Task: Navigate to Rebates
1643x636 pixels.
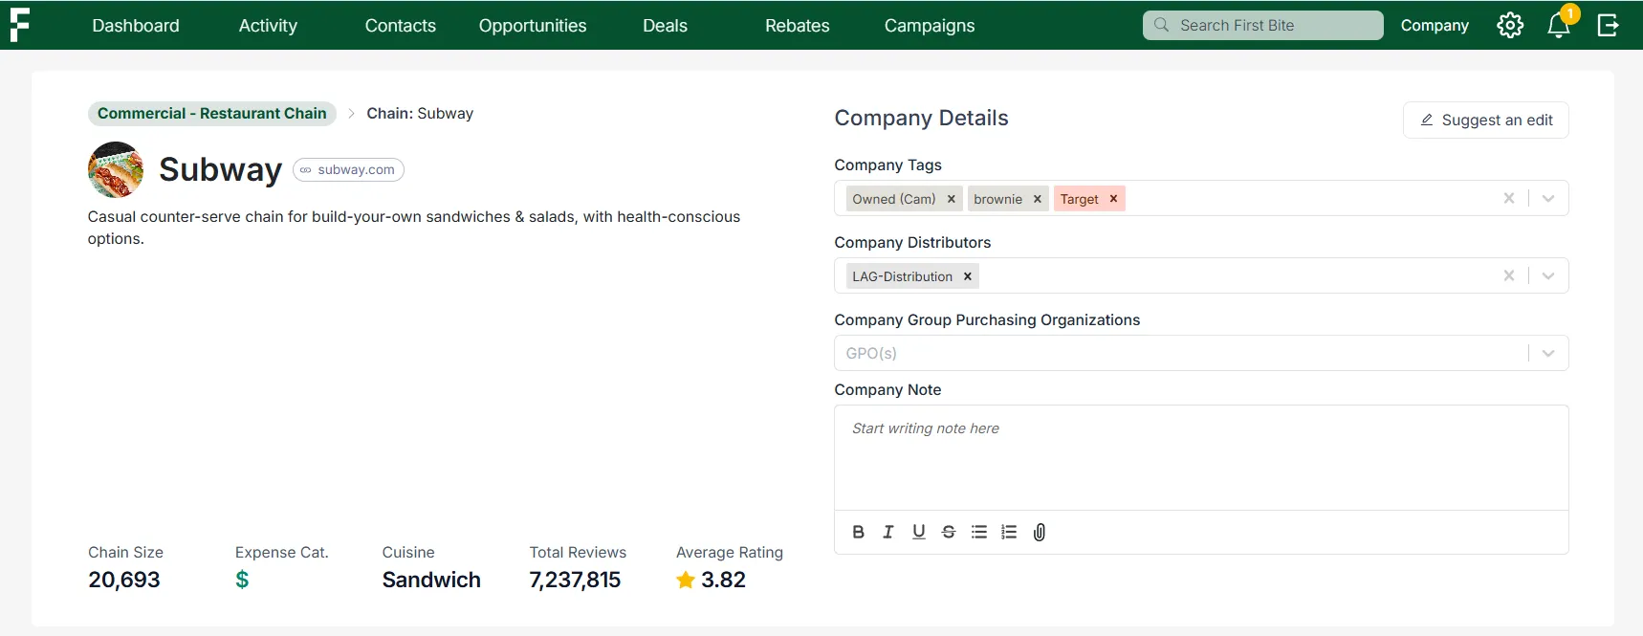Action: click(x=798, y=26)
